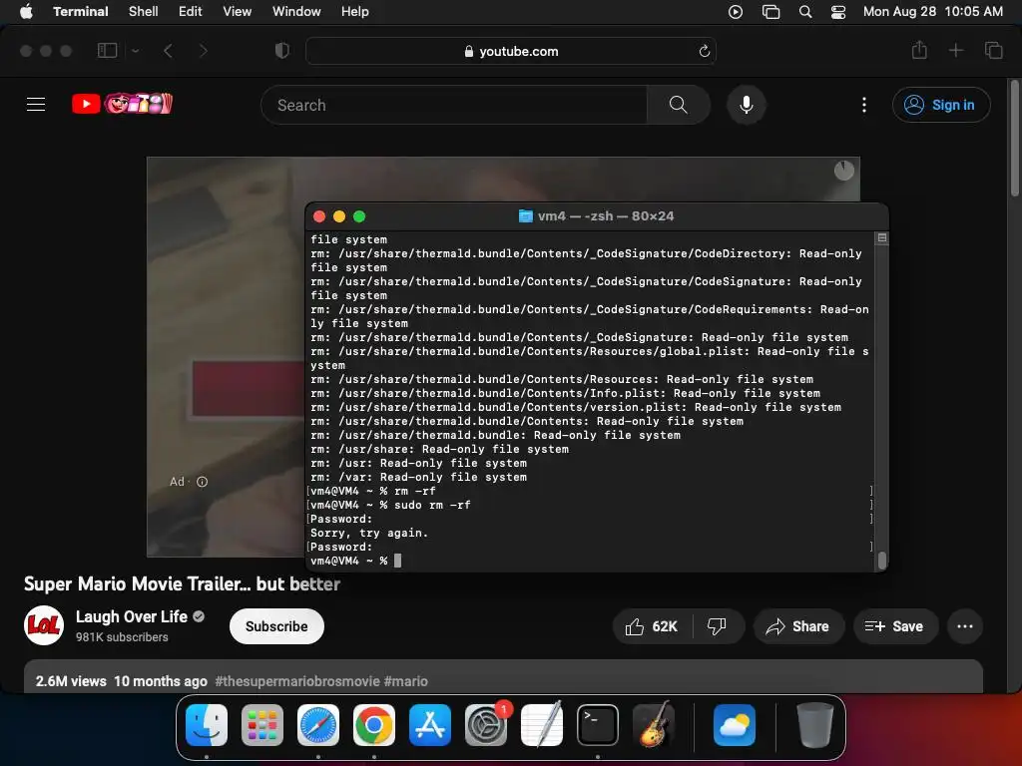Like the video with 62K likes
Screen dimensions: 1022x766
pyautogui.click(x=651, y=626)
